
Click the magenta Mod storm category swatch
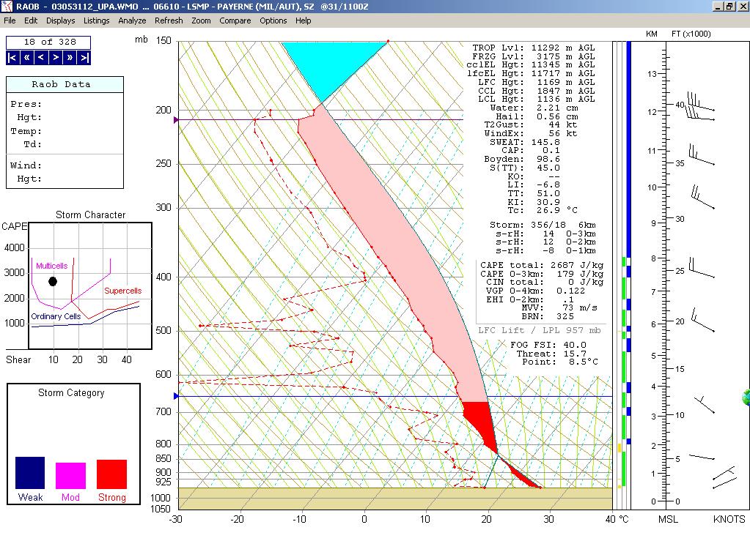click(70, 476)
